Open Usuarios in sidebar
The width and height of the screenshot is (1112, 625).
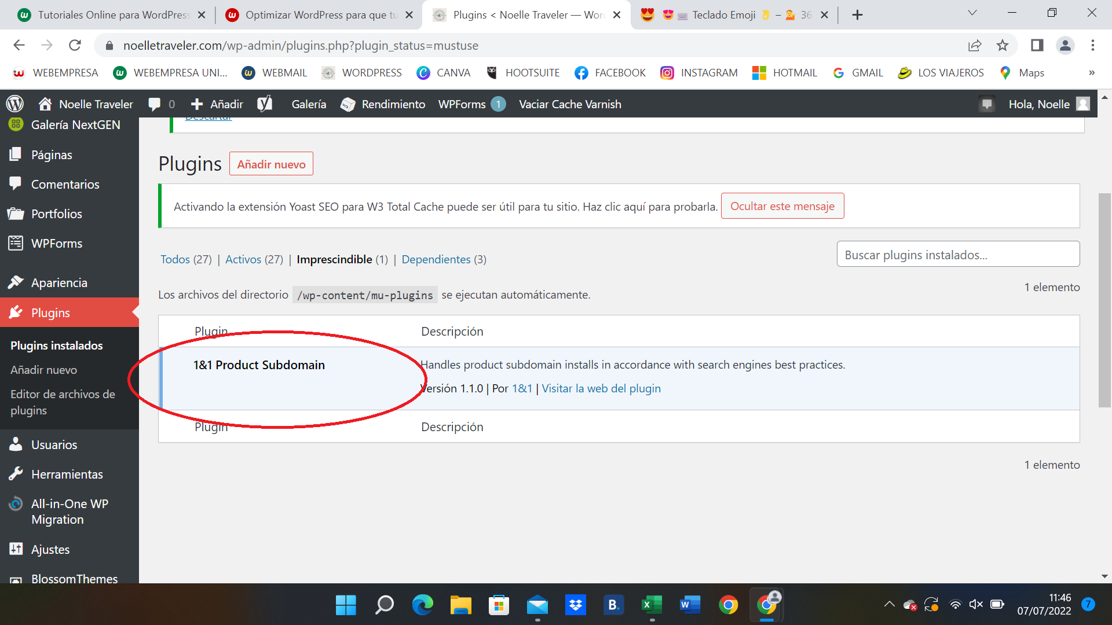(69, 444)
